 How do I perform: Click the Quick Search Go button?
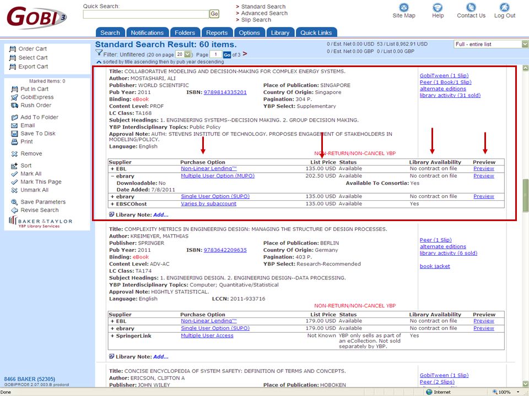pos(214,14)
